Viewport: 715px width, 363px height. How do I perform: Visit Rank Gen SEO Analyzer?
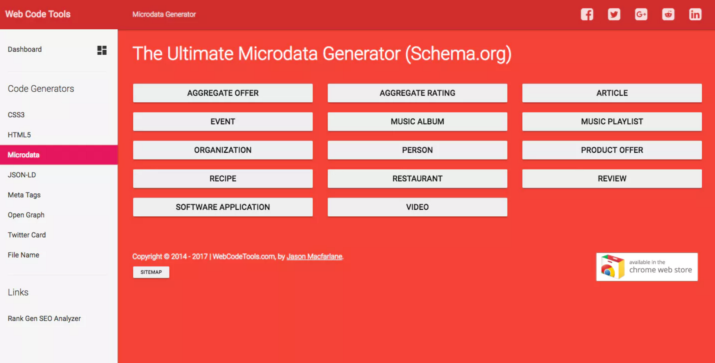(x=44, y=318)
